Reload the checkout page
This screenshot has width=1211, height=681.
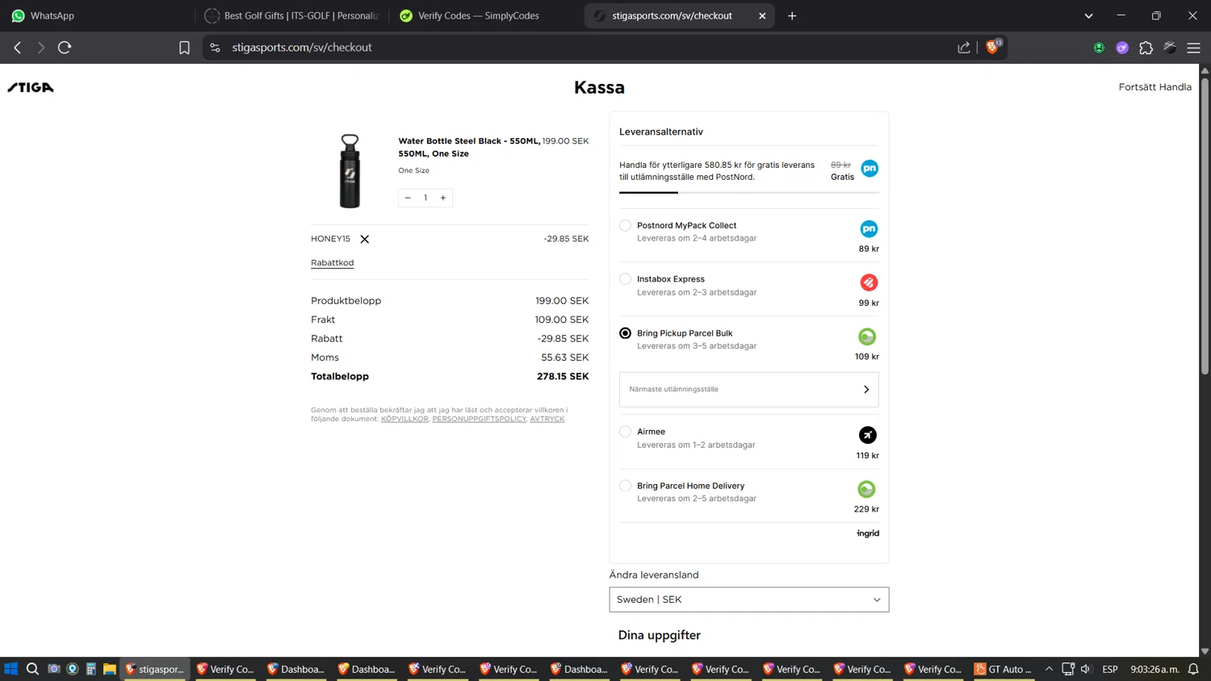[65, 48]
